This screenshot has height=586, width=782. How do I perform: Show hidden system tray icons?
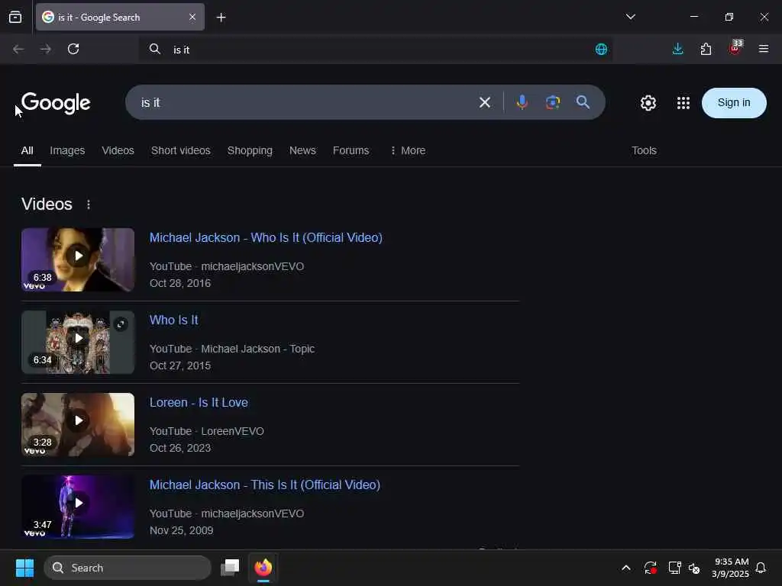tap(626, 568)
